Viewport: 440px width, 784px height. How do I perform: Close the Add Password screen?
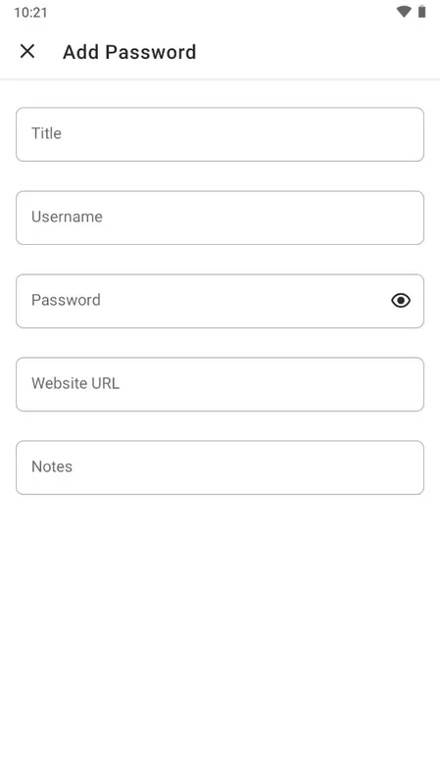tap(27, 51)
